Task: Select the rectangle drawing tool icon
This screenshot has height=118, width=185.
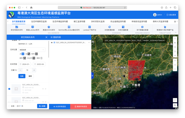Action: 36,54
